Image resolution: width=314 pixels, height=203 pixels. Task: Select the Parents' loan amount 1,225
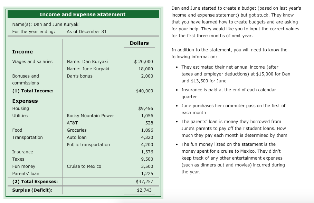tap(148, 173)
